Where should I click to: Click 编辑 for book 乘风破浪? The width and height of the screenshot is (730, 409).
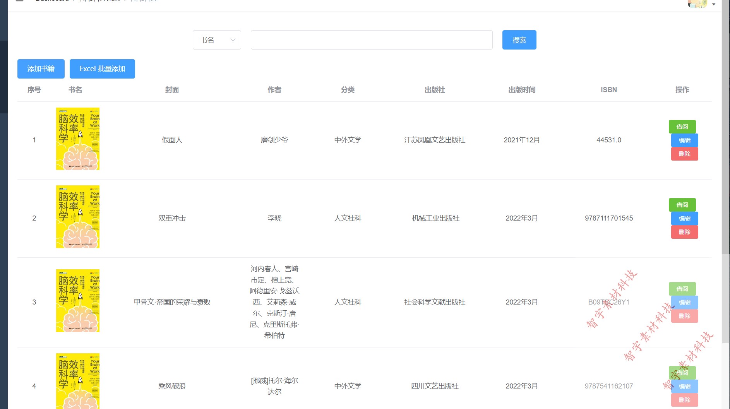tap(684, 386)
